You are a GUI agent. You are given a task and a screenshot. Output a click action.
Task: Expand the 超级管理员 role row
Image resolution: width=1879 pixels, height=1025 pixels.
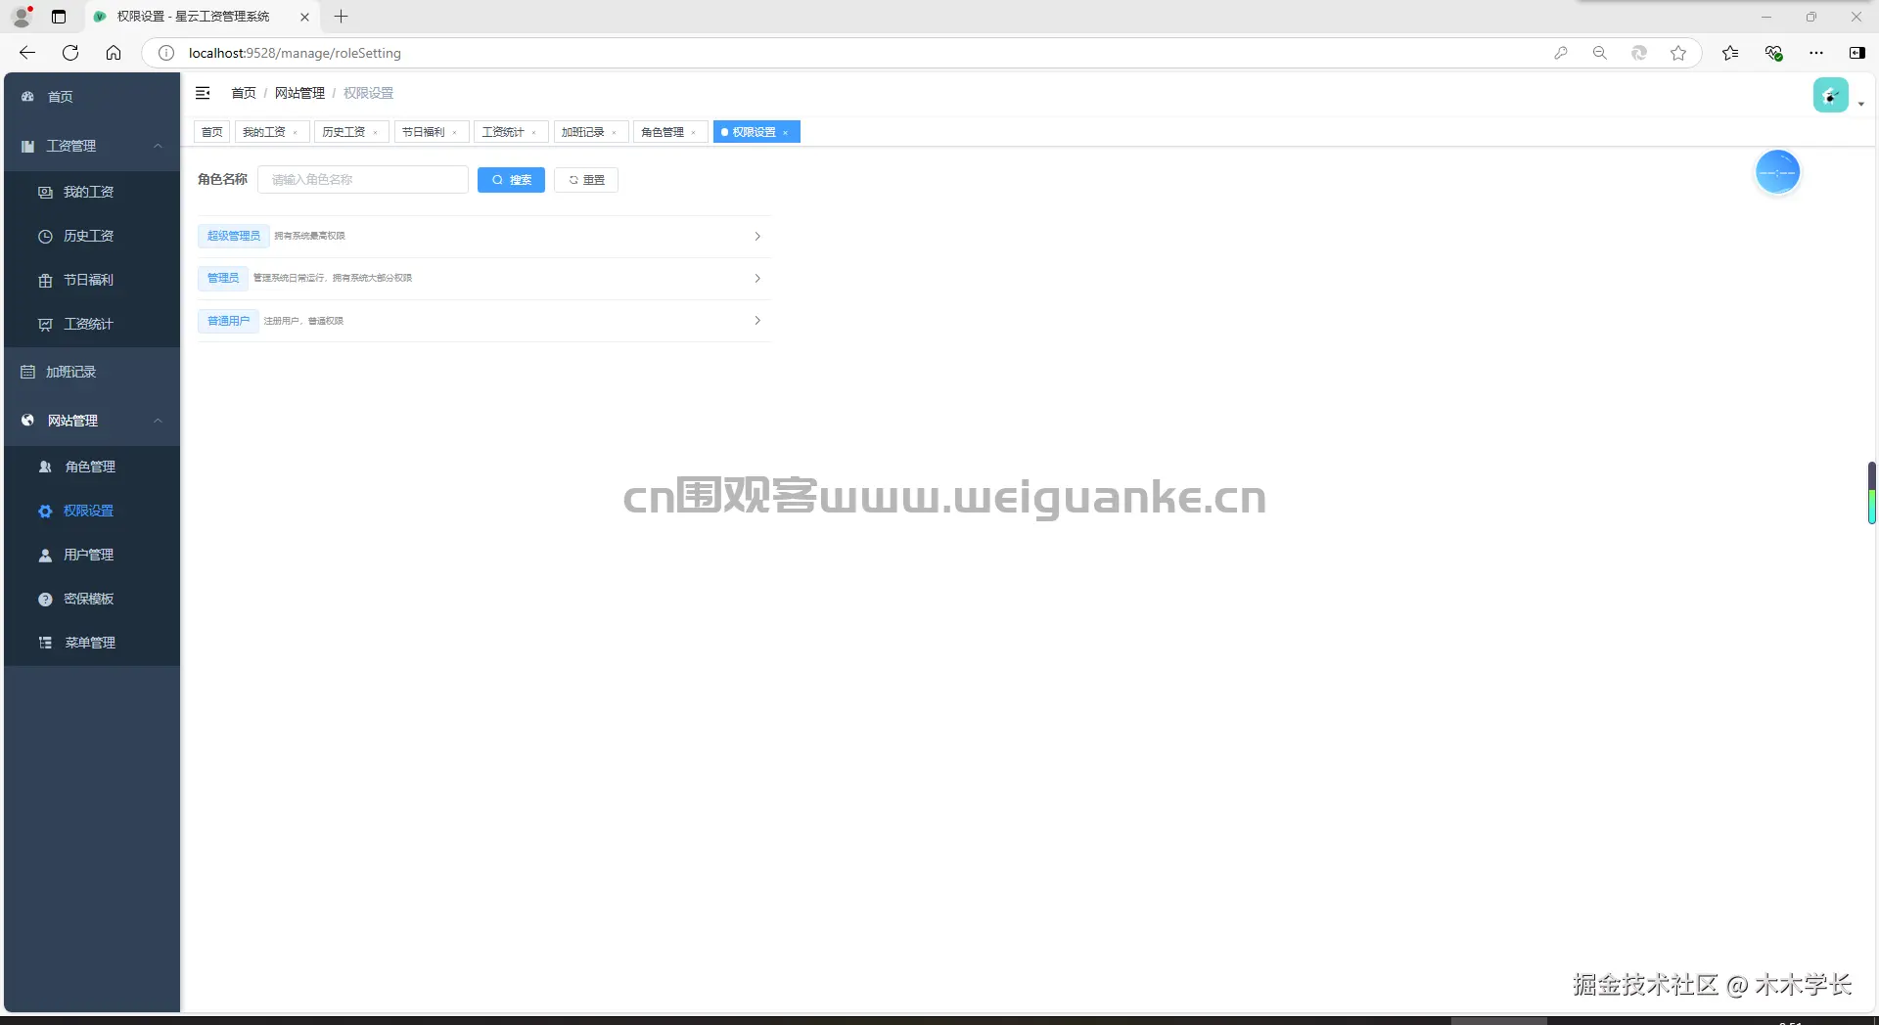pos(484,236)
